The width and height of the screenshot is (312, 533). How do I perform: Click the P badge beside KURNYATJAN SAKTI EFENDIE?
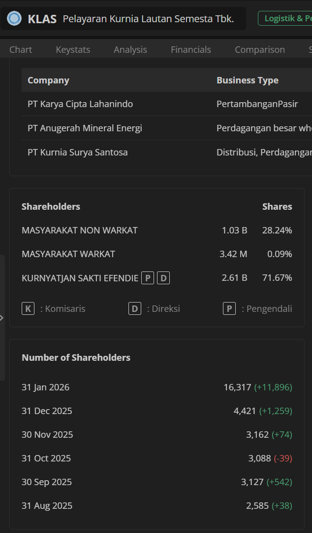click(147, 277)
